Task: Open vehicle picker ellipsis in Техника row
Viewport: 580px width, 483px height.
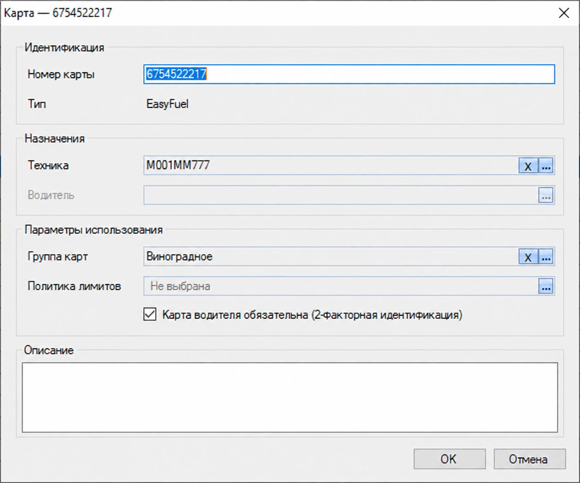Action: coord(546,166)
